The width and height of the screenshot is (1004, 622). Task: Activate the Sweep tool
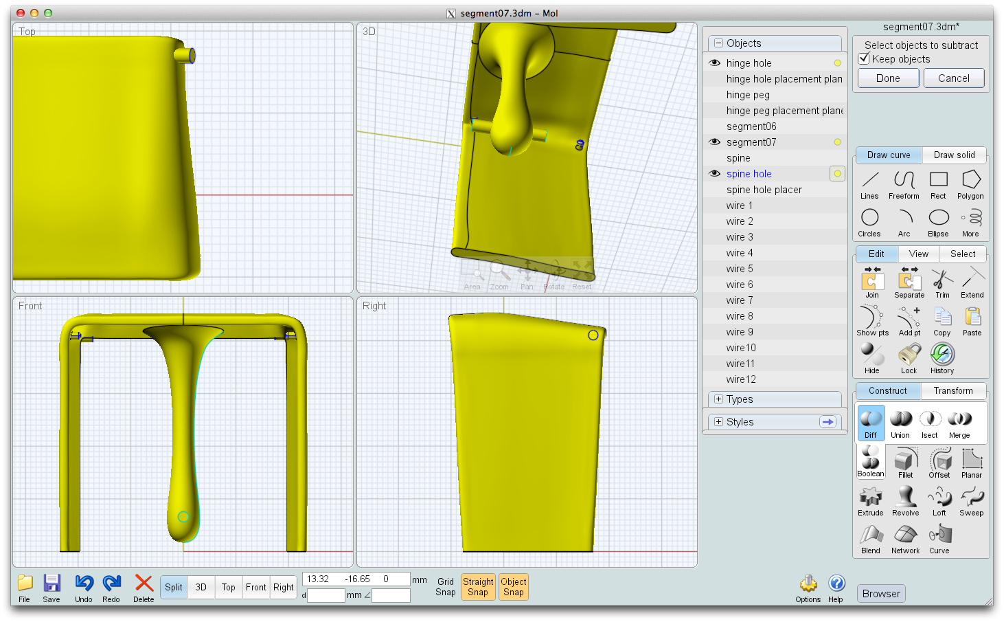tap(972, 501)
